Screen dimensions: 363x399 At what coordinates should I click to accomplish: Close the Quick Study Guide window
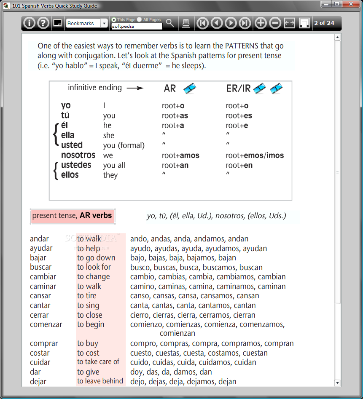click(351, 4)
